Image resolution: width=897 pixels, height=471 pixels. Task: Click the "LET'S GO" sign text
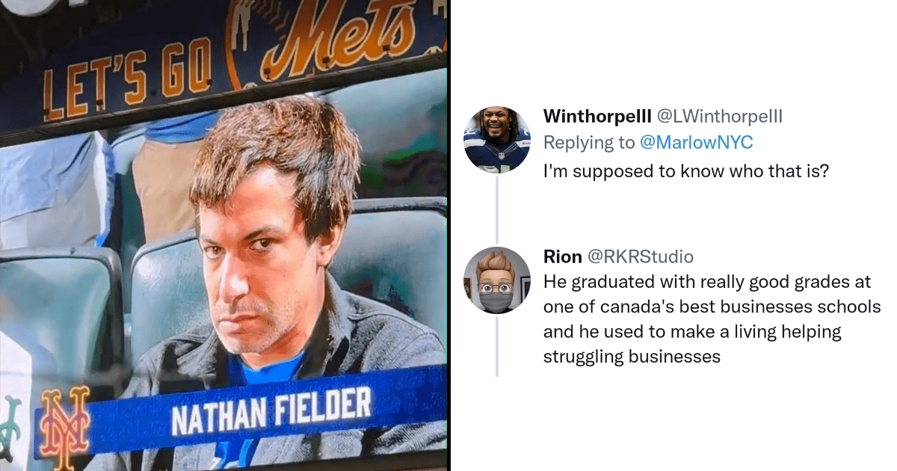coord(129,80)
